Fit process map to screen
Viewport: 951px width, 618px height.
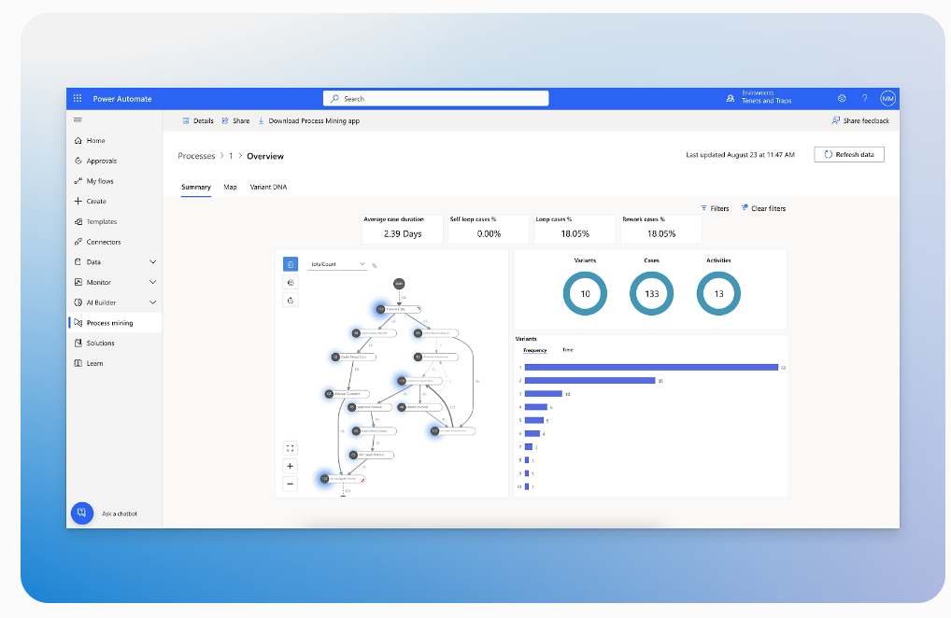click(290, 447)
